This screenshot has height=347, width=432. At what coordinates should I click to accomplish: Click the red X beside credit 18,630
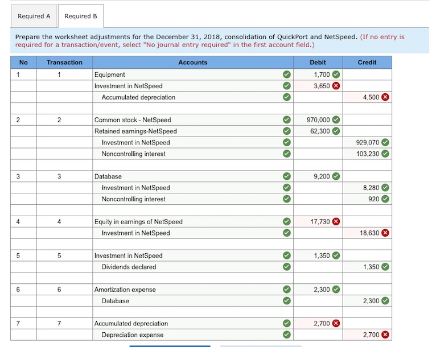coord(385,233)
